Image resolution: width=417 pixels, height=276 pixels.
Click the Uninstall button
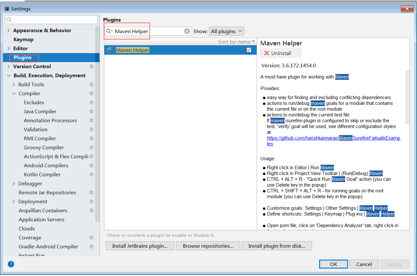click(x=281, y=53)
